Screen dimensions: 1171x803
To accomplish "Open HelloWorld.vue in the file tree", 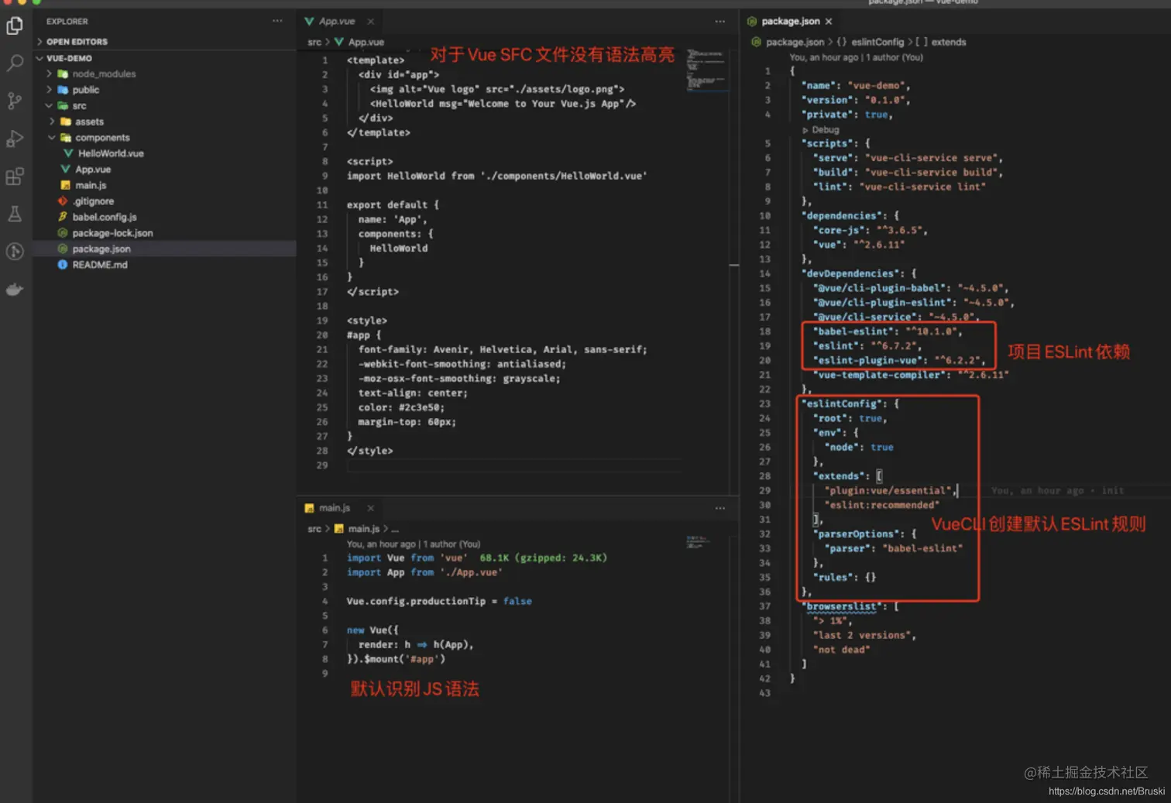I will 111,153.
